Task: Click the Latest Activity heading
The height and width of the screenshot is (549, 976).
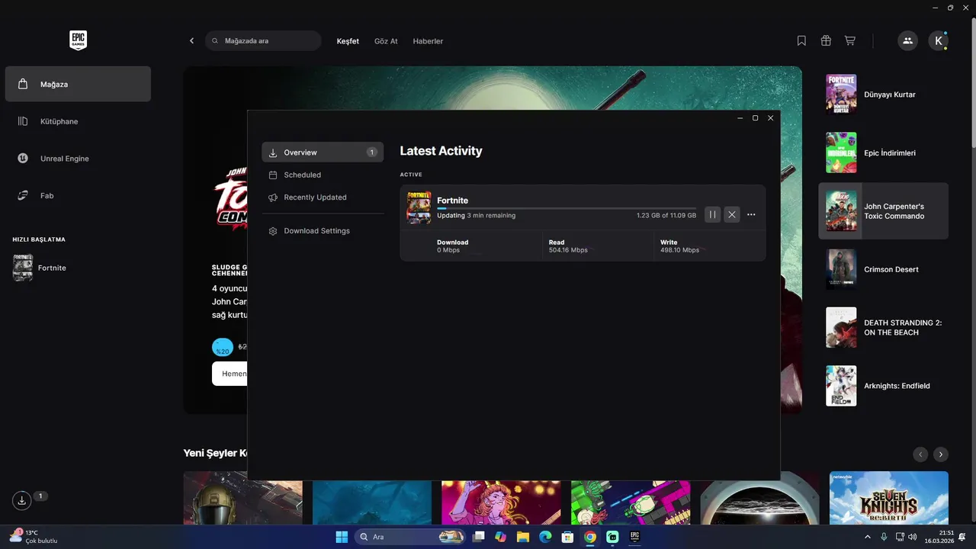Action: [441, 151]
